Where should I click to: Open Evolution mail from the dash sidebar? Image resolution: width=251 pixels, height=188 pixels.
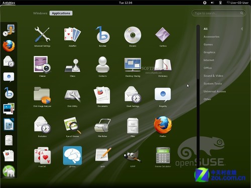(x=9, y=61)
